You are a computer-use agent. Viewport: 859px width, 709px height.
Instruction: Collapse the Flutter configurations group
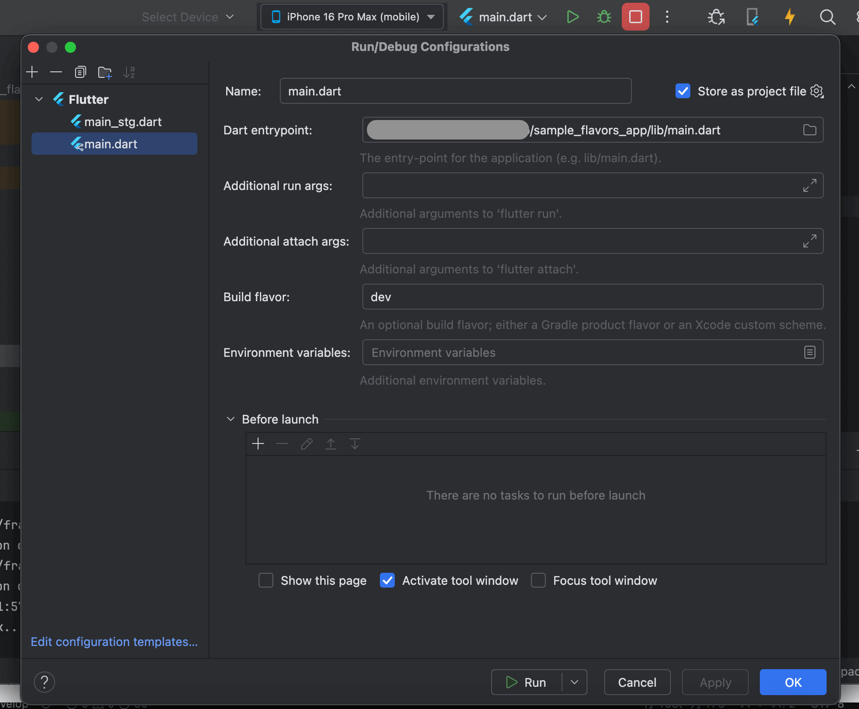tap(39, 99)
